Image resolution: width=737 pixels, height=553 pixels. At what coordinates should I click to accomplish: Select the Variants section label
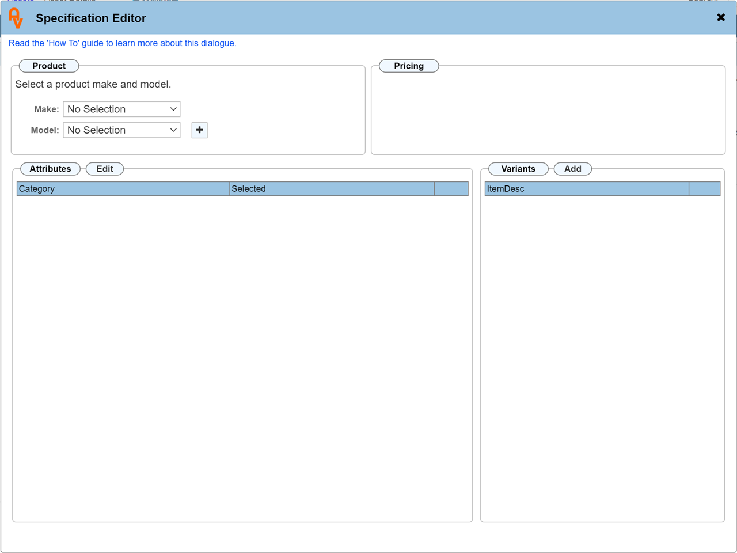point(518,169)
